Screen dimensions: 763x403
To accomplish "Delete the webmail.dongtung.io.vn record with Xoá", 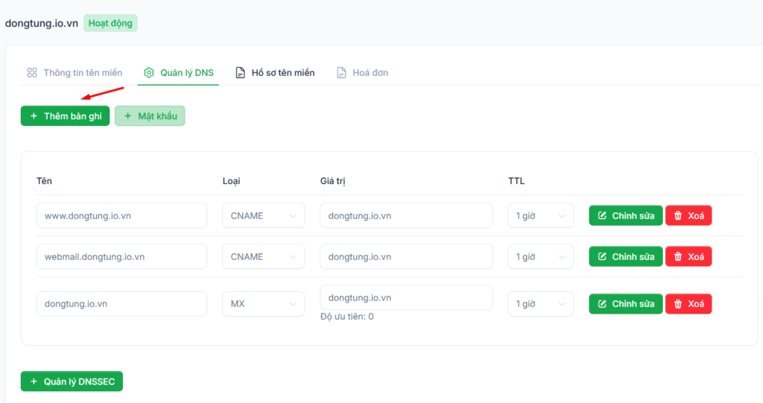I will 688,256.
